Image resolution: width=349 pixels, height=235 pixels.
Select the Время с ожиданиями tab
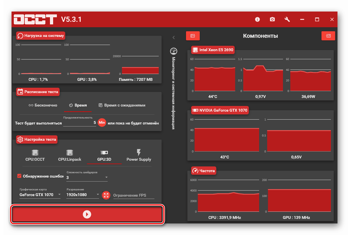(122, 105)
